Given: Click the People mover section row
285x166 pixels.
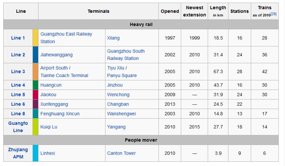Looking at the screenshot, I should point(141,140).
